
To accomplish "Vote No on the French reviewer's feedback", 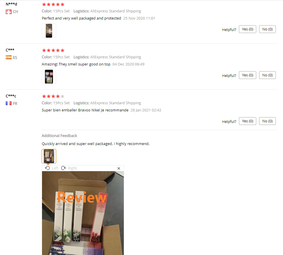I will 267,121.
